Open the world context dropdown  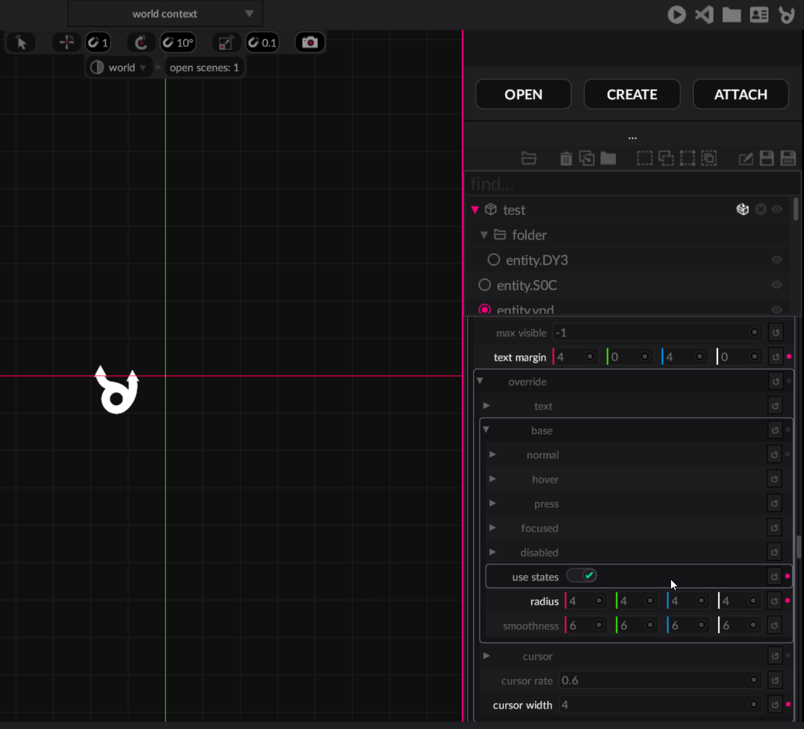coord(165,14)
